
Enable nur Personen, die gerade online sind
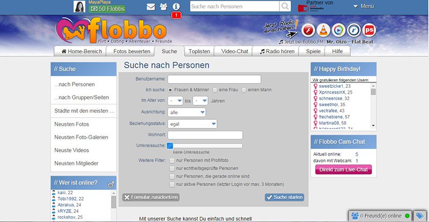tap(172, 177)
